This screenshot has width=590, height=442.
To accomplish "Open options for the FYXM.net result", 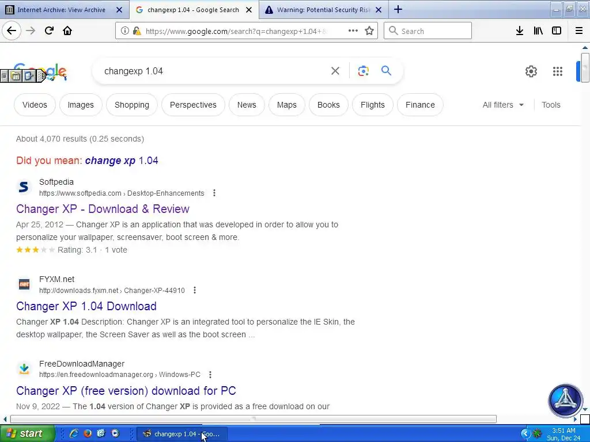I will pos(195,290).
